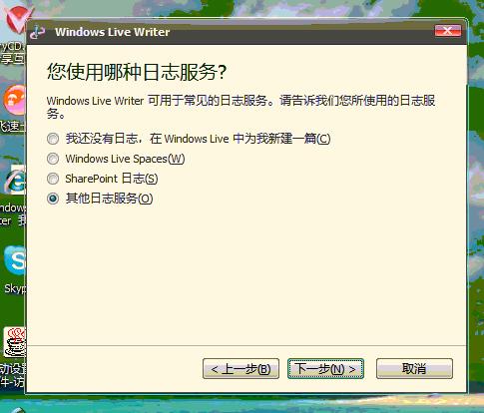This screenshot has width=484, height=413.
Task: Click the 'Windows Live Spaces(W)' label text
Action: click(x=125, y=159)
